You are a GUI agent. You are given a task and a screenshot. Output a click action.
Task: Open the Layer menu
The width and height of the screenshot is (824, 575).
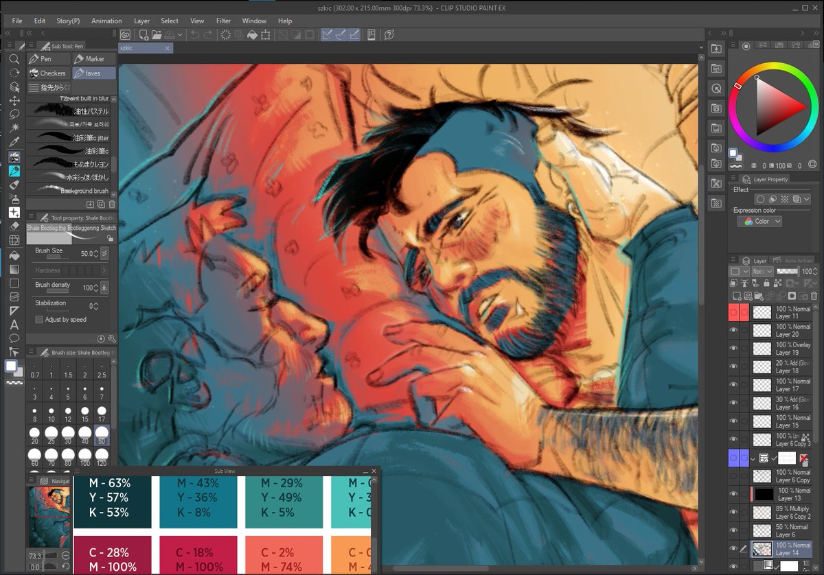[x=141, y=21]
